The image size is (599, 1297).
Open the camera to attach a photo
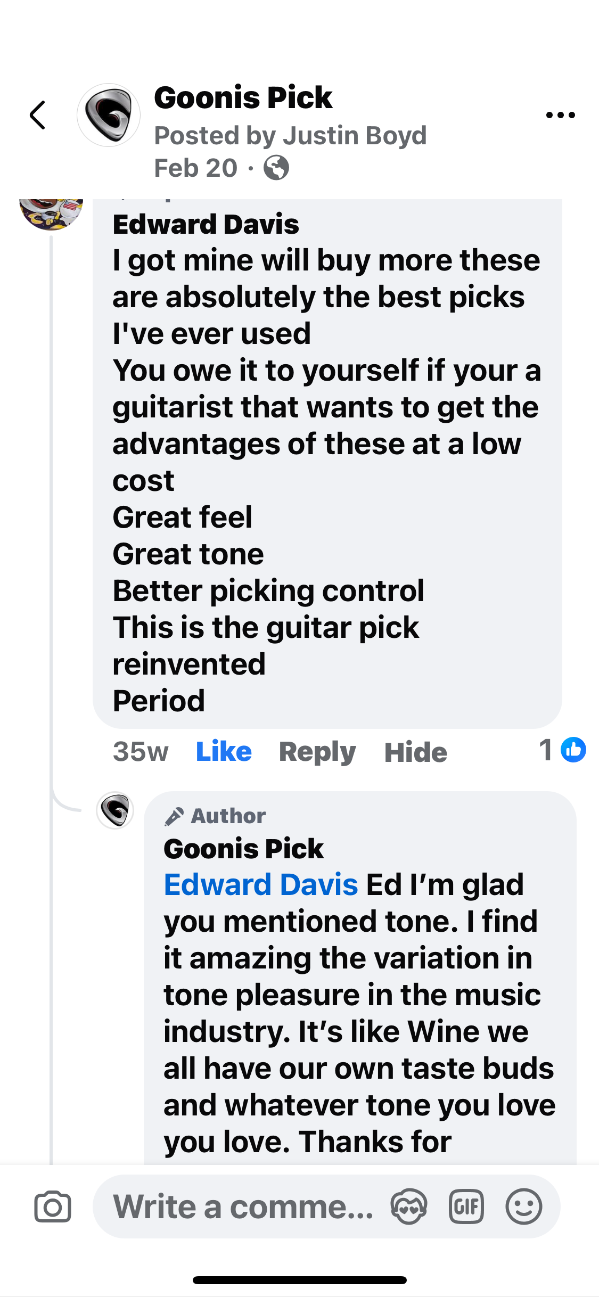[x=53, y=1206]
